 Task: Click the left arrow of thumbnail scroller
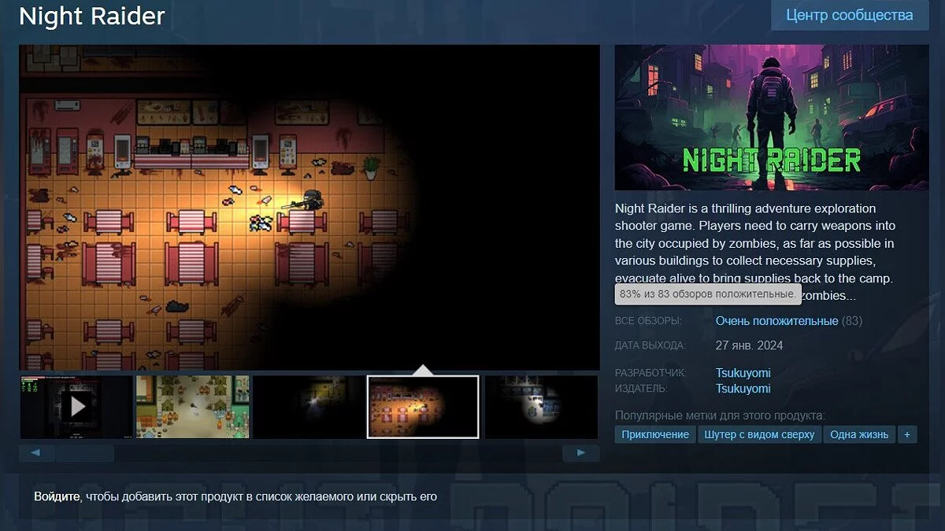point(37,453)
